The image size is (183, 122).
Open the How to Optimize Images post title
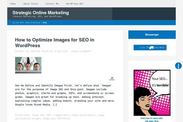point(55,43)
